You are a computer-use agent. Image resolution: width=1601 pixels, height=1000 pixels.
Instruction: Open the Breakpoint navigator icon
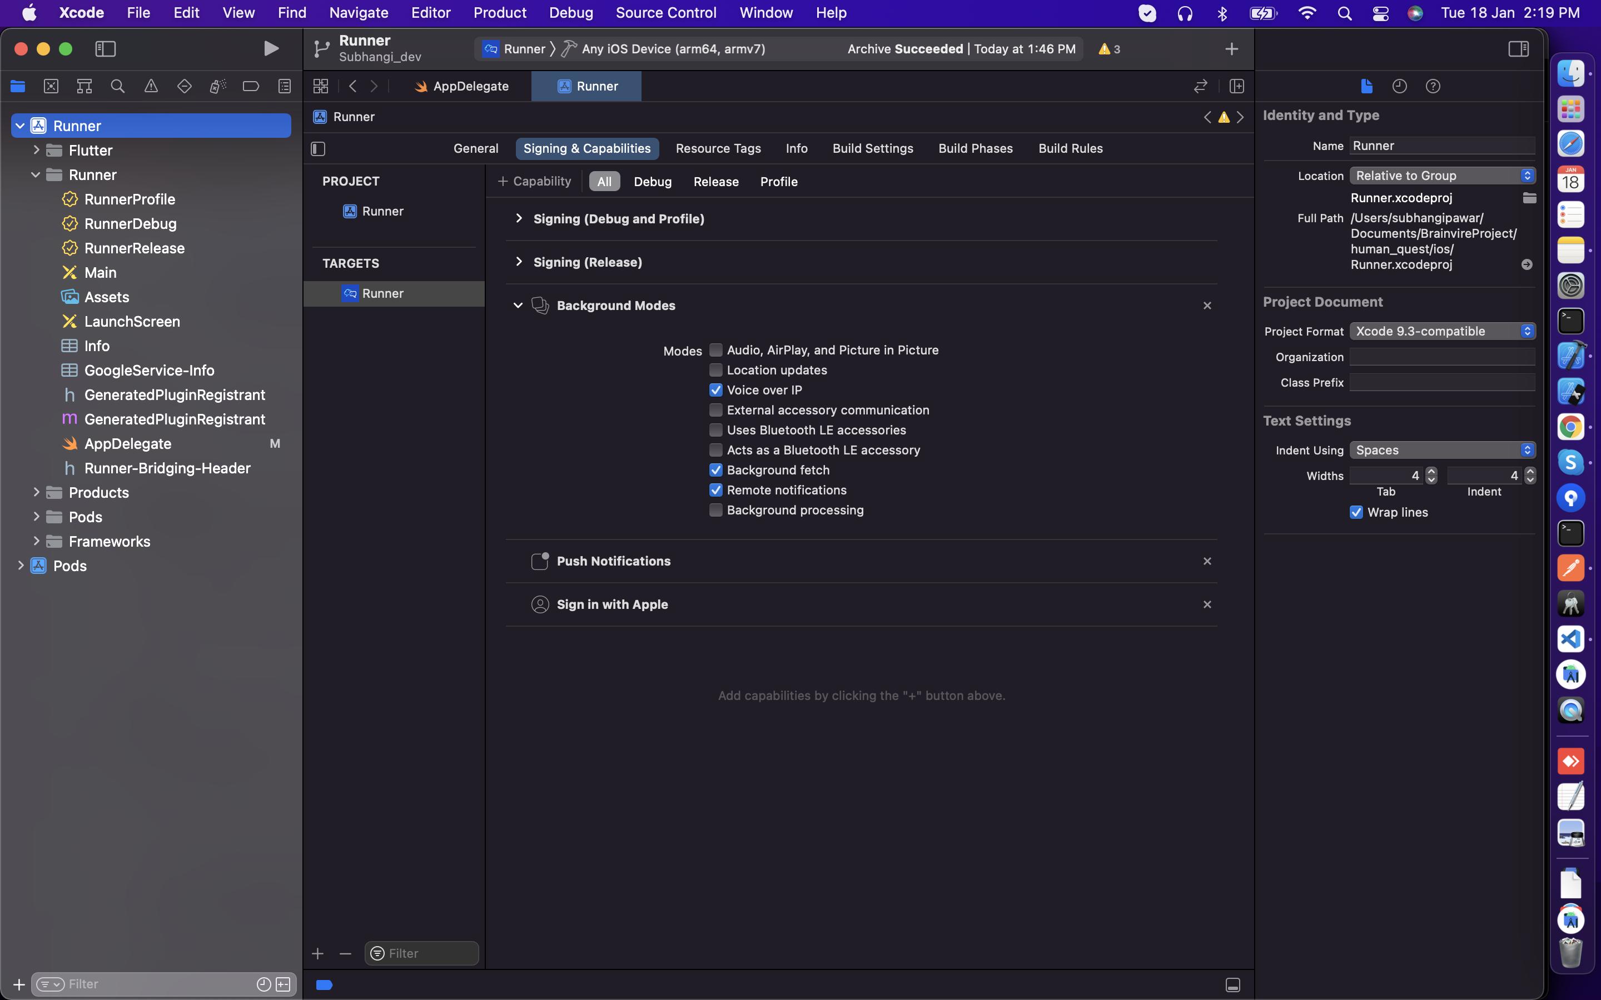click(x=251, y=86)
